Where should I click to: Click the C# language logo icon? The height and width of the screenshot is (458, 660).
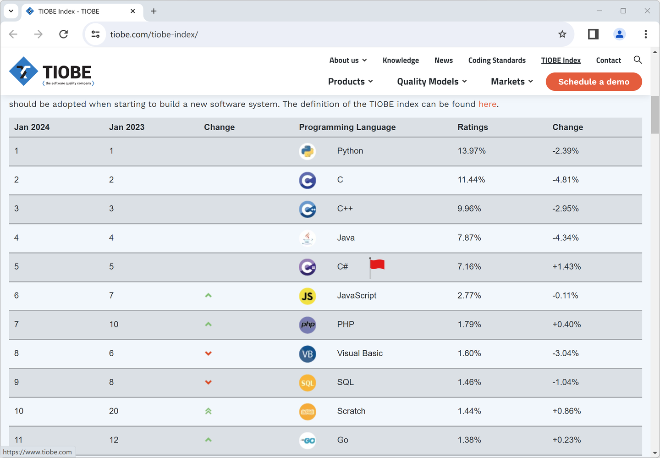[x=308, y=267]
